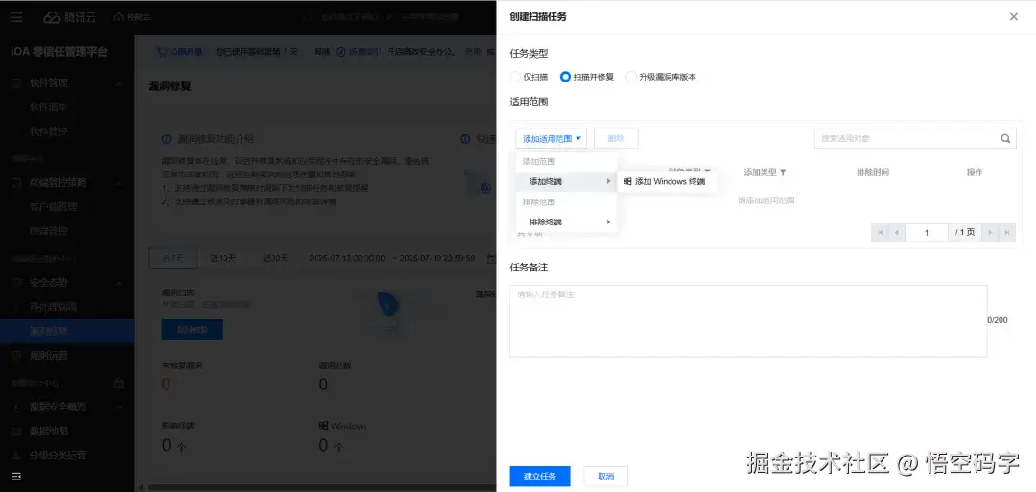Viewport: 1036px width, 492px height.
Task: Go to last page in pagination
Action: point(1007,232)
